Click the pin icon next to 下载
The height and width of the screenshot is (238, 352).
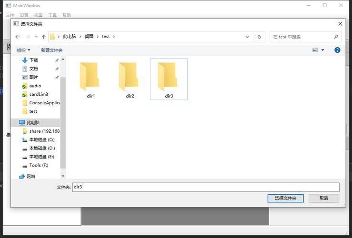(x=57, y=60)
